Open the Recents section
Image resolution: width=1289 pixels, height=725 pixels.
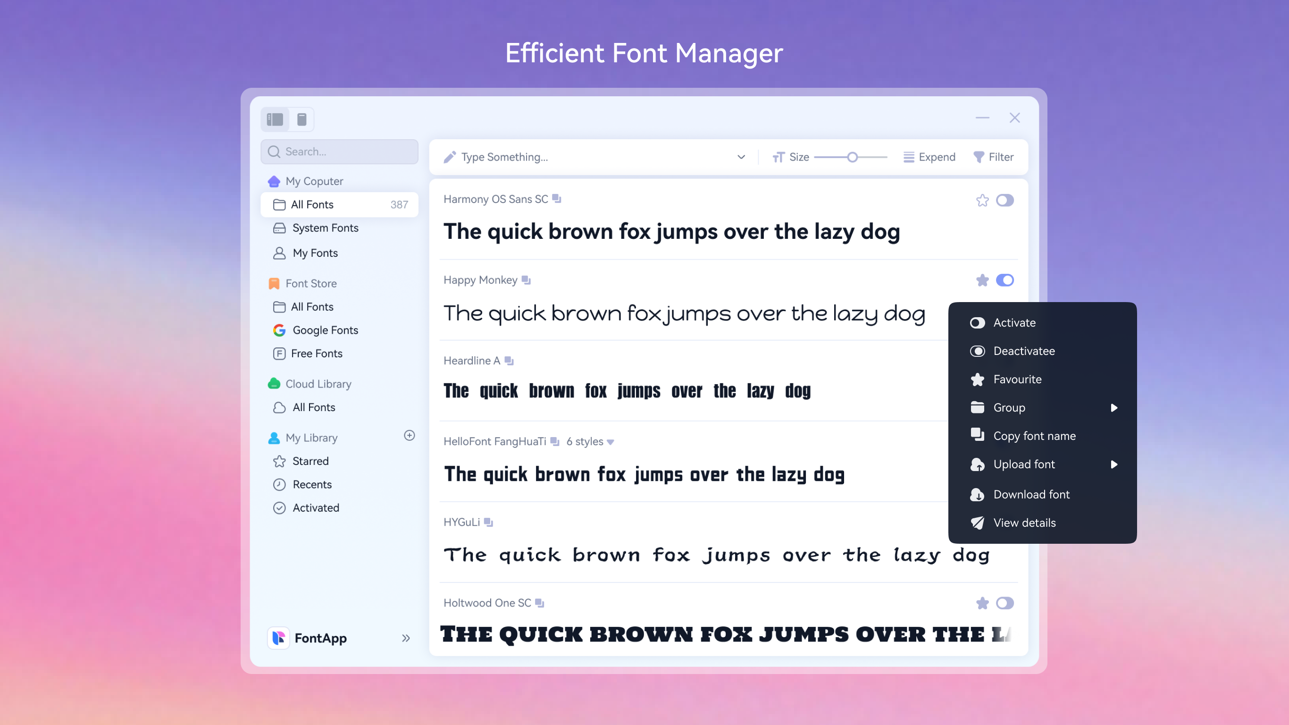(x=312, y=484)
